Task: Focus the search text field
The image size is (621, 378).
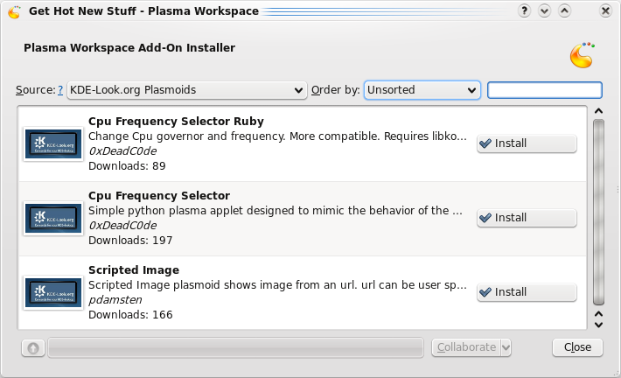Action: tap(544, 90)
